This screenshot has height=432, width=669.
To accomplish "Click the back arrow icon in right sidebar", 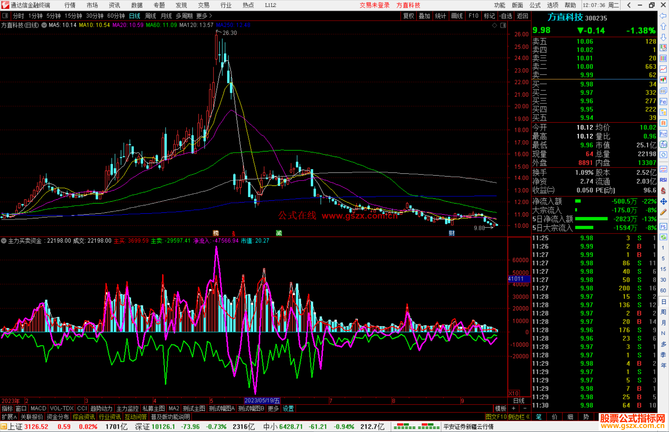I will click(663, 16).
